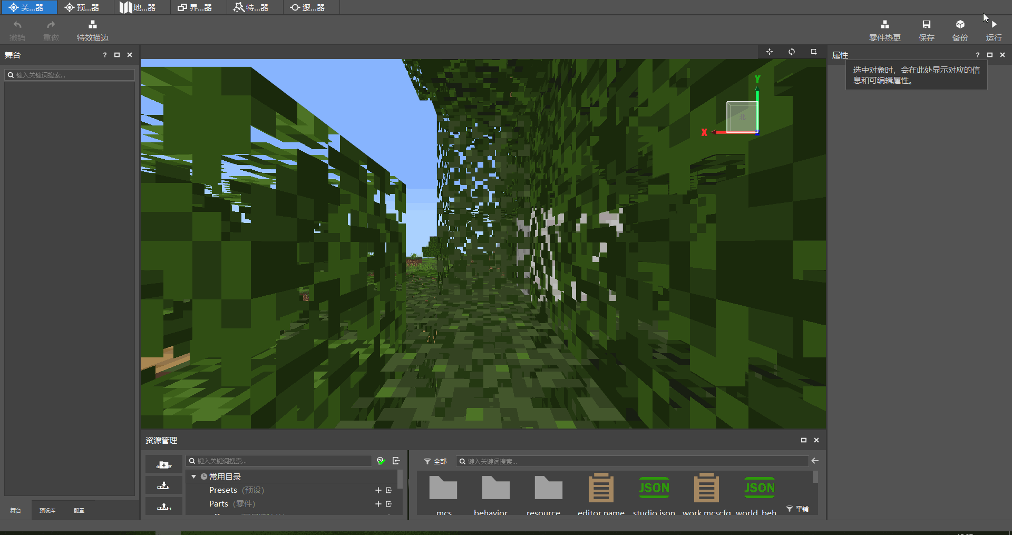Switch to the 配置 bottom tab

[79, 510]
